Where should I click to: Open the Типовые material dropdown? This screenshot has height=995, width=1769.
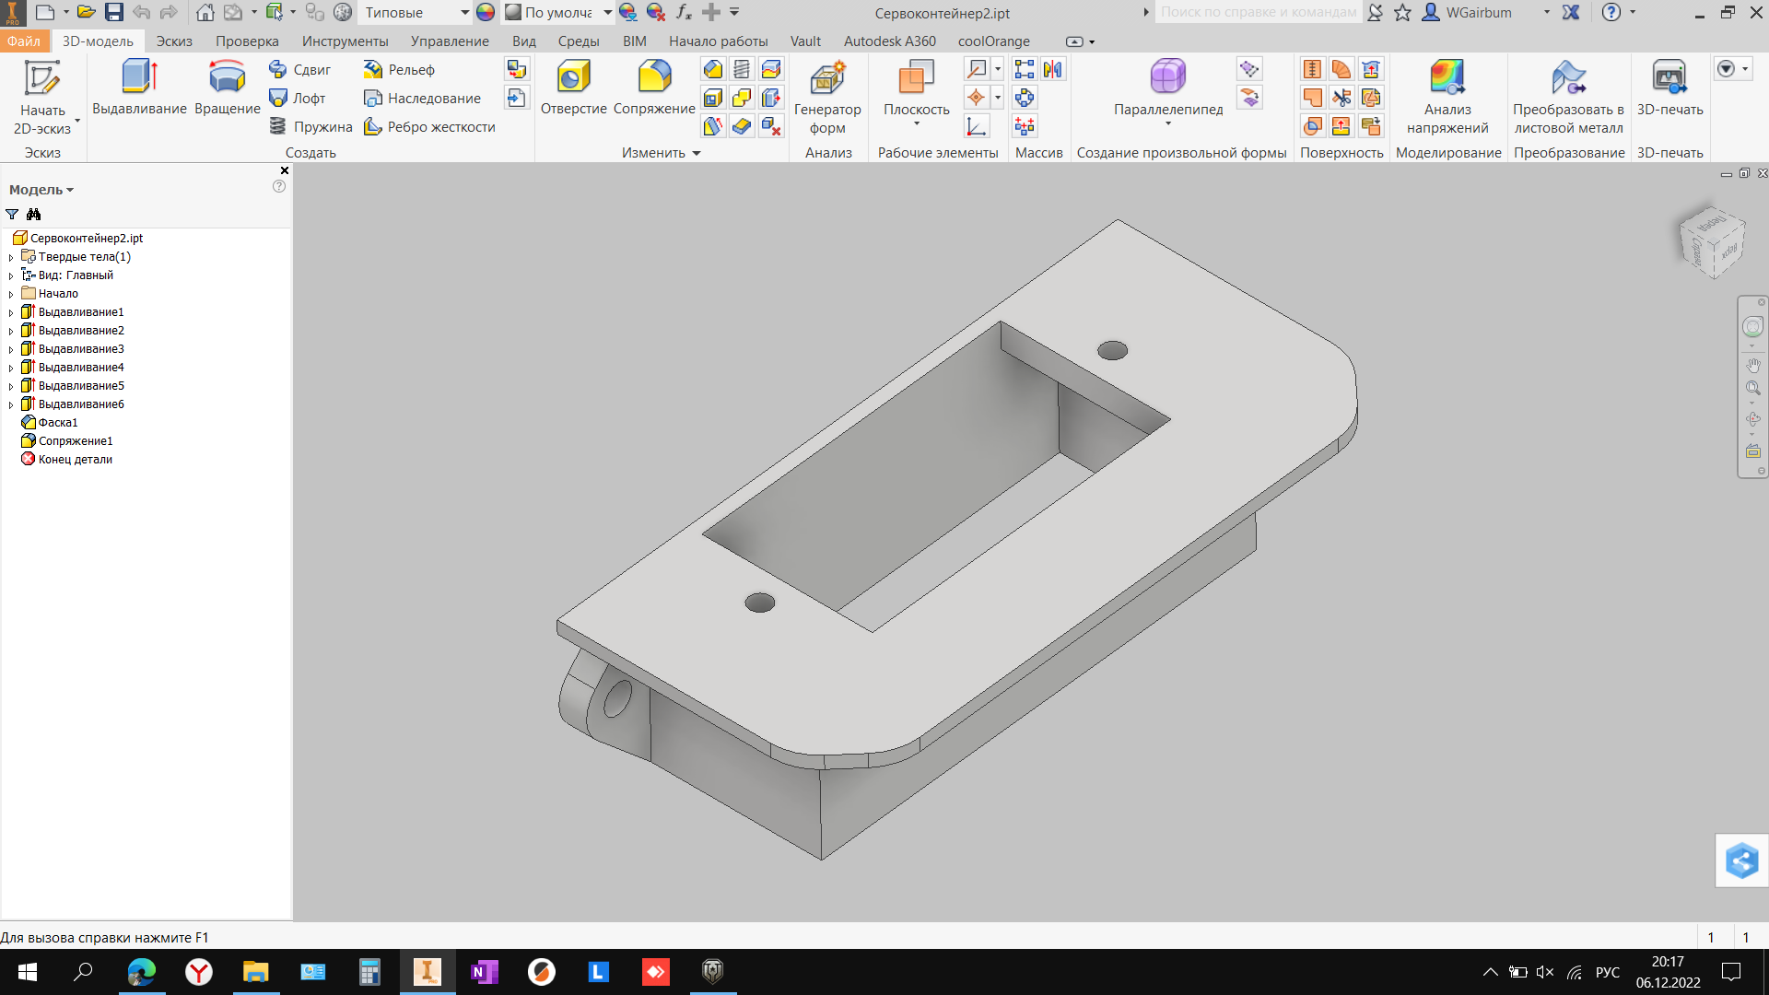[464, 13]
